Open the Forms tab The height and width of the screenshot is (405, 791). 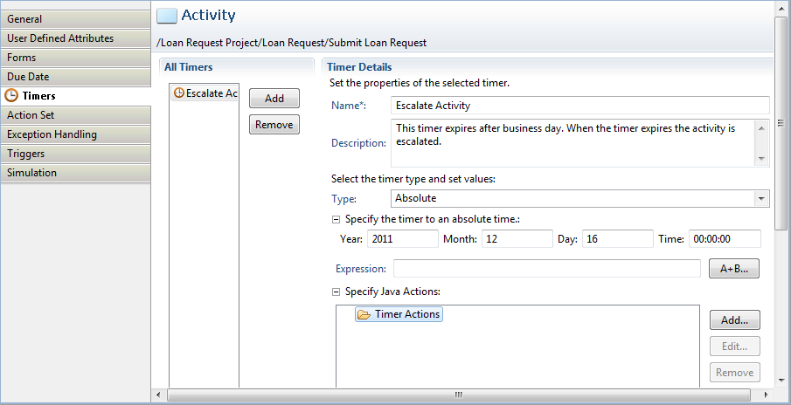tap(75, 58)
